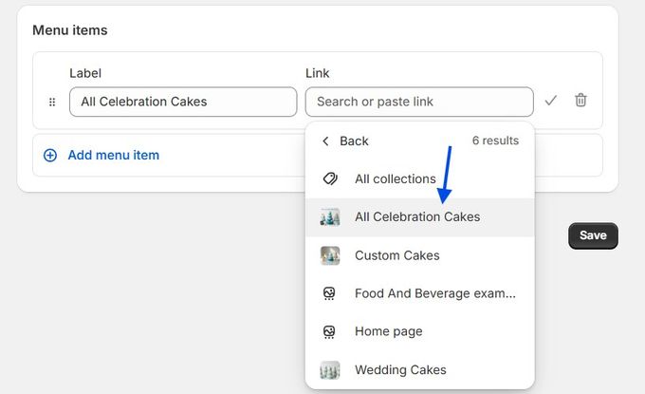Click the Label field caption
The width and height of the screenshot is (645, 394).
pos(85,73)
